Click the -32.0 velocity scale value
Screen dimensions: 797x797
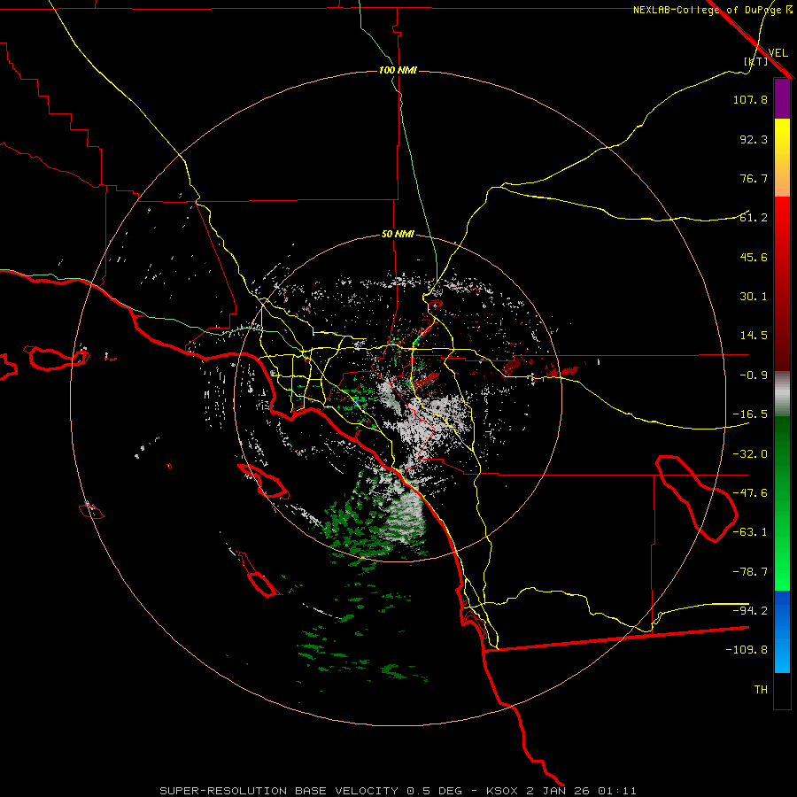[x=750, y=454]
